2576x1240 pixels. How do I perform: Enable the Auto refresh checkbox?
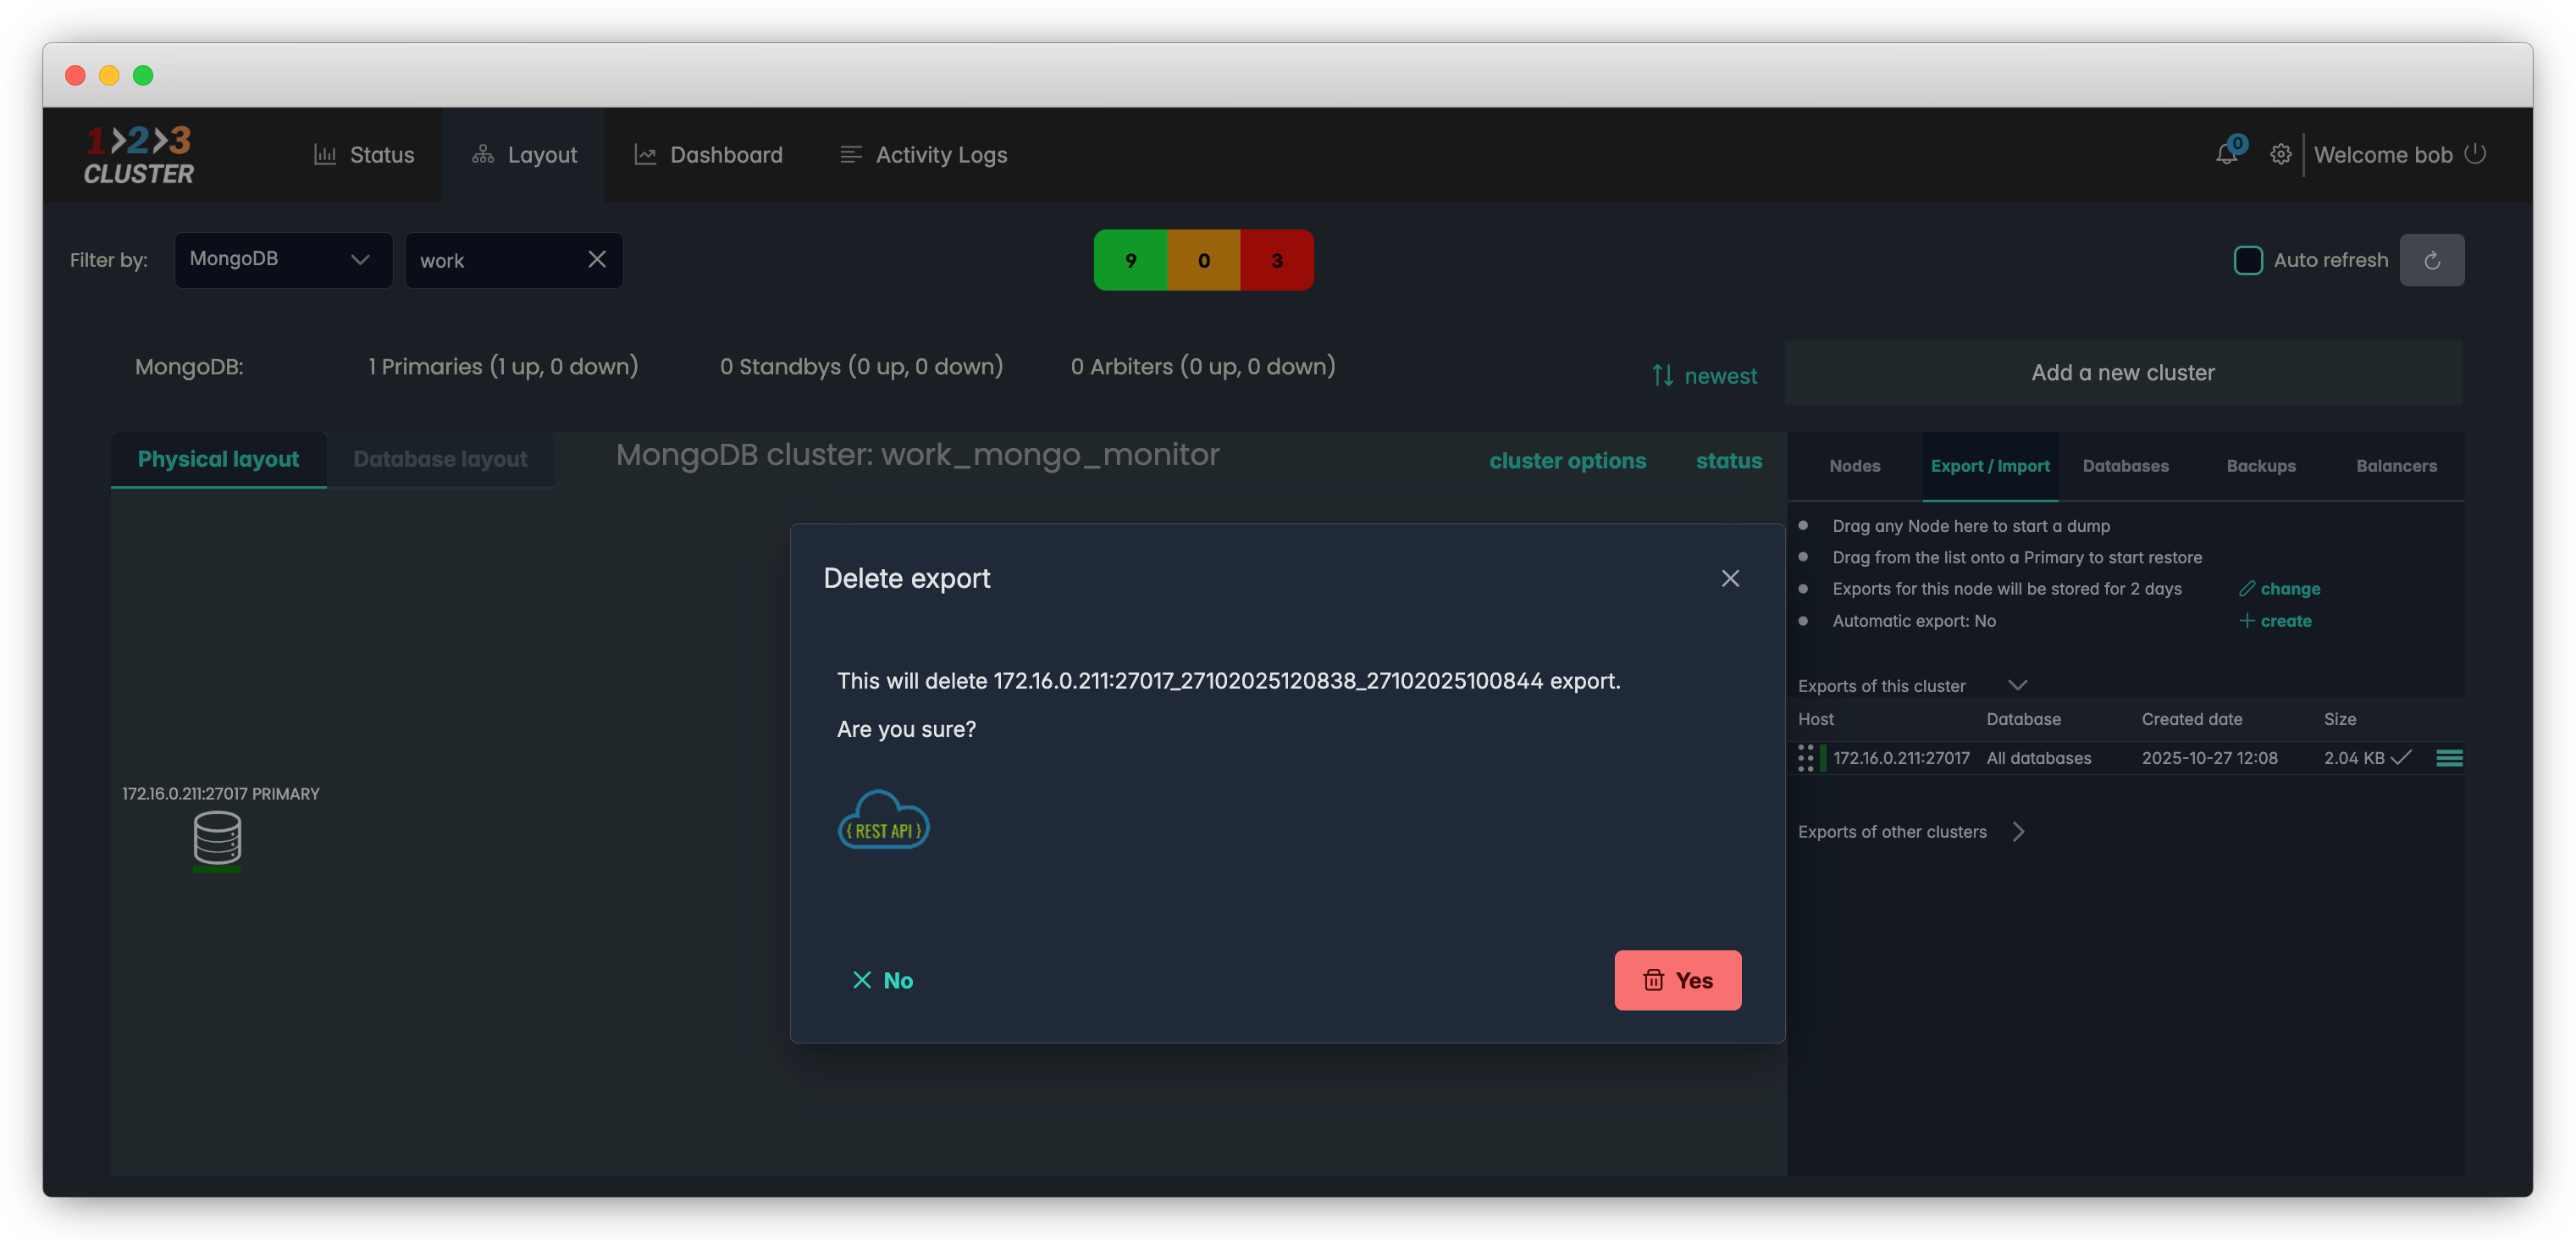pos(2248,260)
